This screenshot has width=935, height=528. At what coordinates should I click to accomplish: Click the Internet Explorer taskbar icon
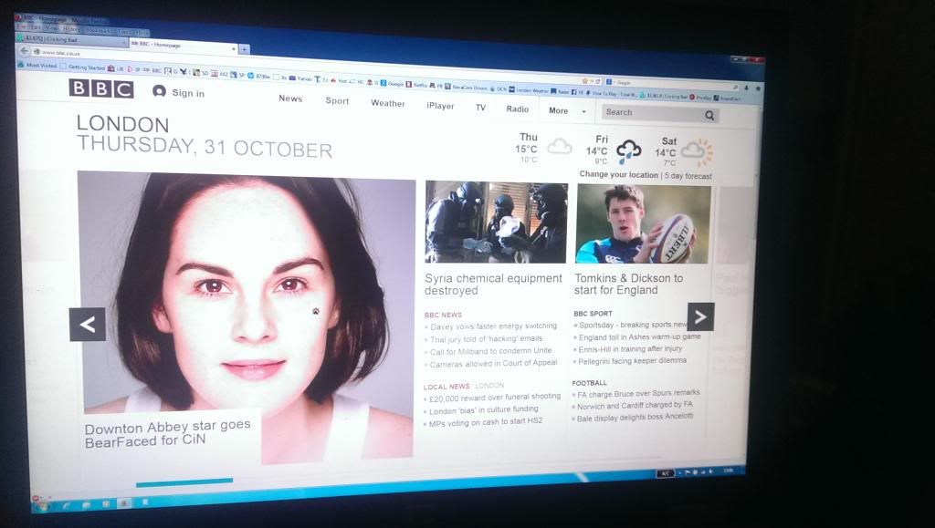point(66,505)
